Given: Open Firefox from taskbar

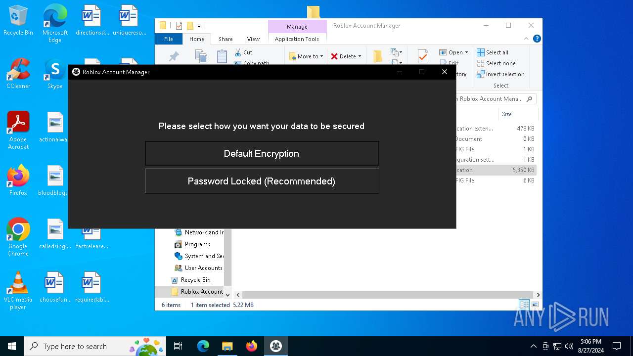Looking at the screenshot, I should coord(252,346).
